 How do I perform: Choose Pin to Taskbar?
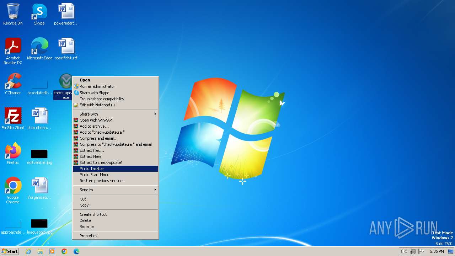click(116, 169)
